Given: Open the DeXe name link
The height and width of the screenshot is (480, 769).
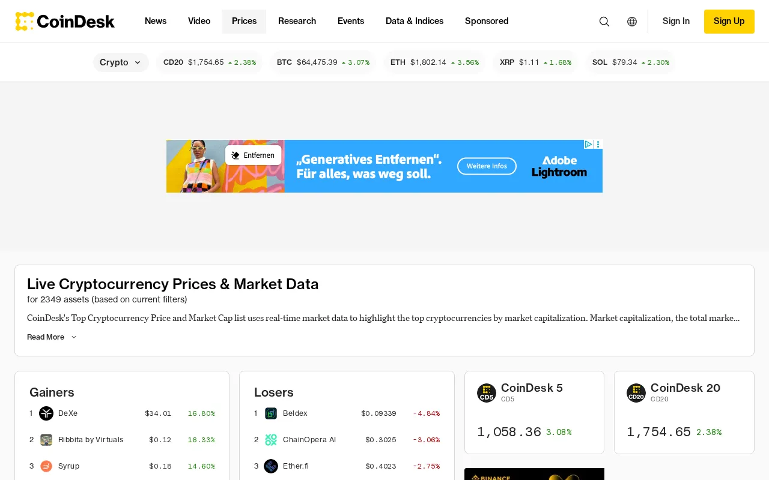Looking at the screenshot, I should 68,413.
